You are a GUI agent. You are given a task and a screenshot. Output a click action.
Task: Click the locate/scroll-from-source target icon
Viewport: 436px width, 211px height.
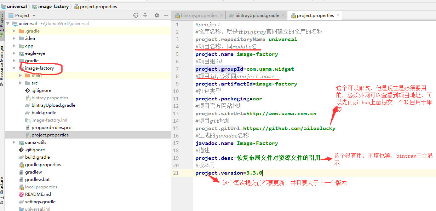(136, 15)
